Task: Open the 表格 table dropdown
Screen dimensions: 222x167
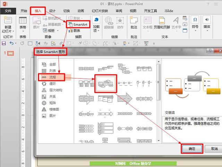Action: (23, 24)
